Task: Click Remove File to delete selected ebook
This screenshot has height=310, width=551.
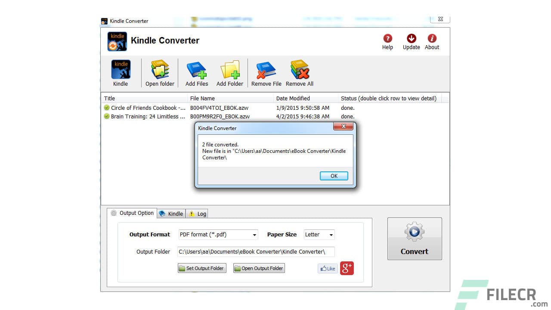Action: tap(266, 72)
